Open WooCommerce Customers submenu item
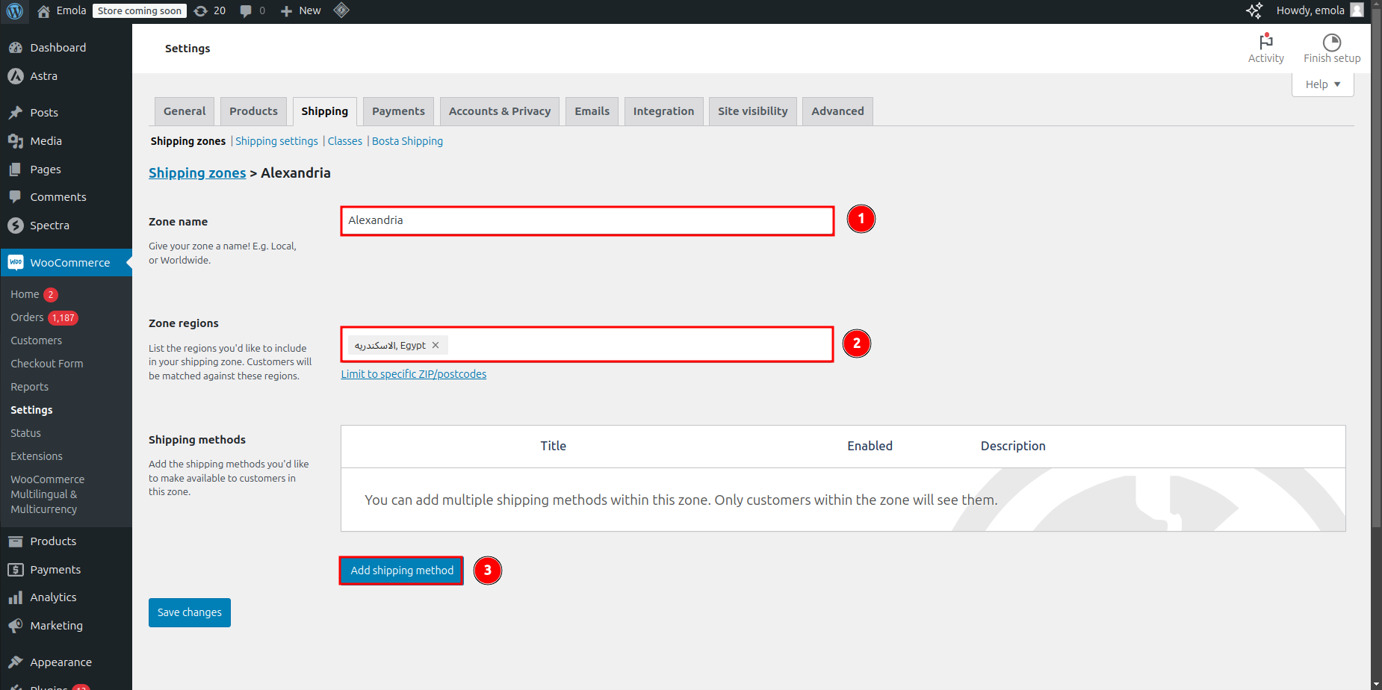The height and width of the screenshot is (690, 1382). pyautogui.click(x=36, y=341)
